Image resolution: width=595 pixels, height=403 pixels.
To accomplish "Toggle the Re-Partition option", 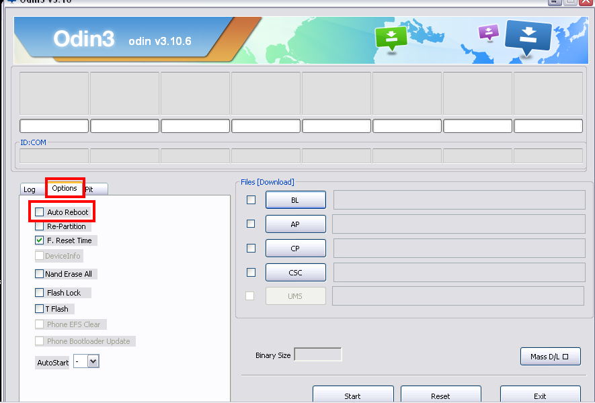I will [40, 226].
